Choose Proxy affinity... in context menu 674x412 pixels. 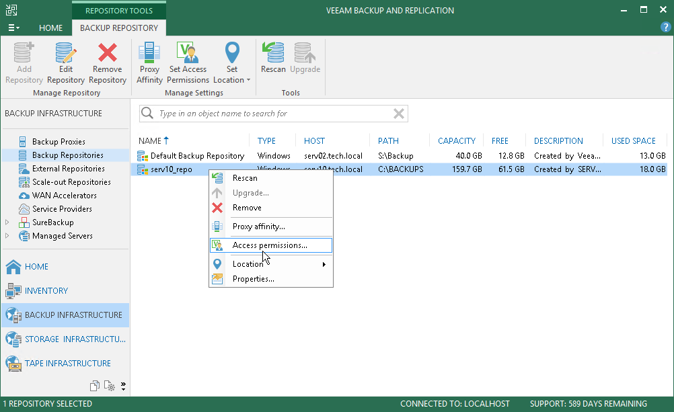tap(271, 226)
